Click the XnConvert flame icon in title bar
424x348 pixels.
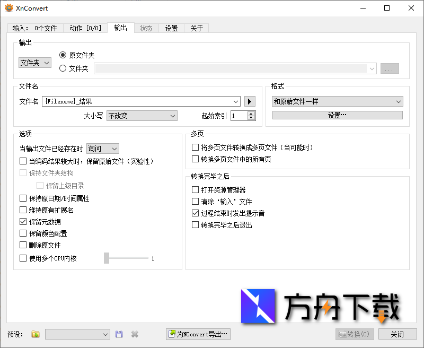click(x=9, y=8)
